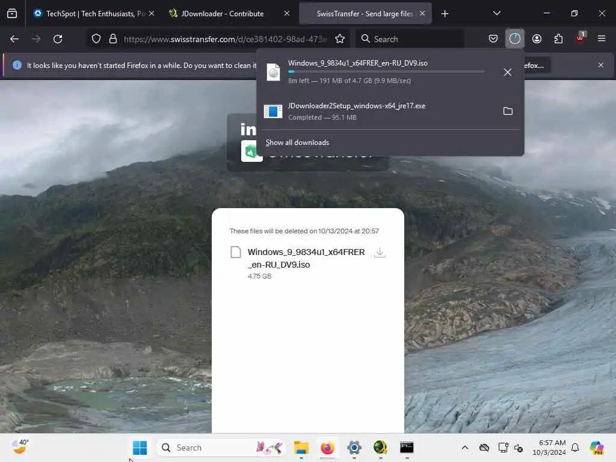
Task: Open Firefox View tab list icon
Action: (12, 13)
